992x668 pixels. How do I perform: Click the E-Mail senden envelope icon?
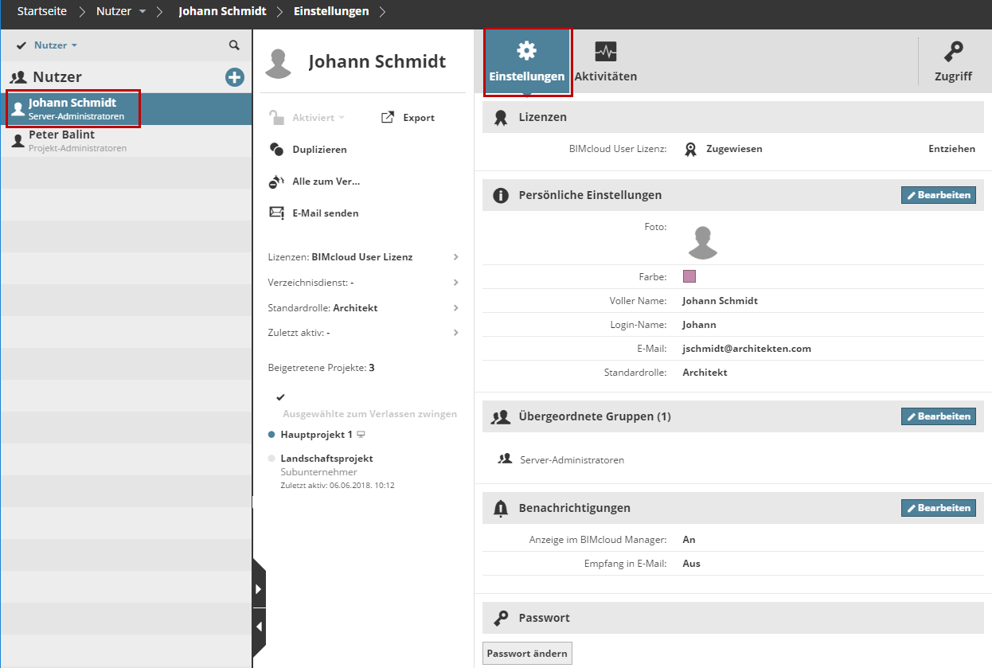(x=276, y=213)
